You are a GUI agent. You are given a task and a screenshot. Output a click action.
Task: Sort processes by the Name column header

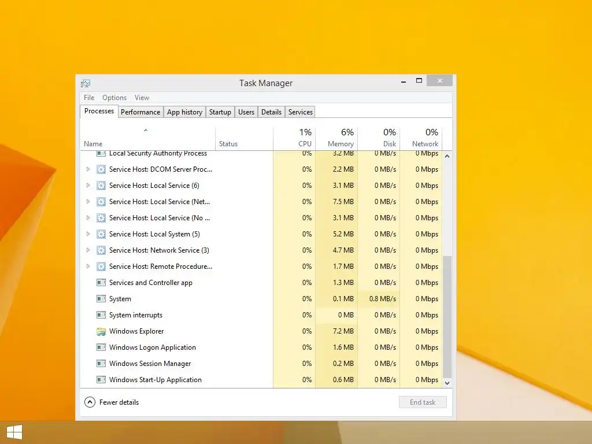[147, 139]
